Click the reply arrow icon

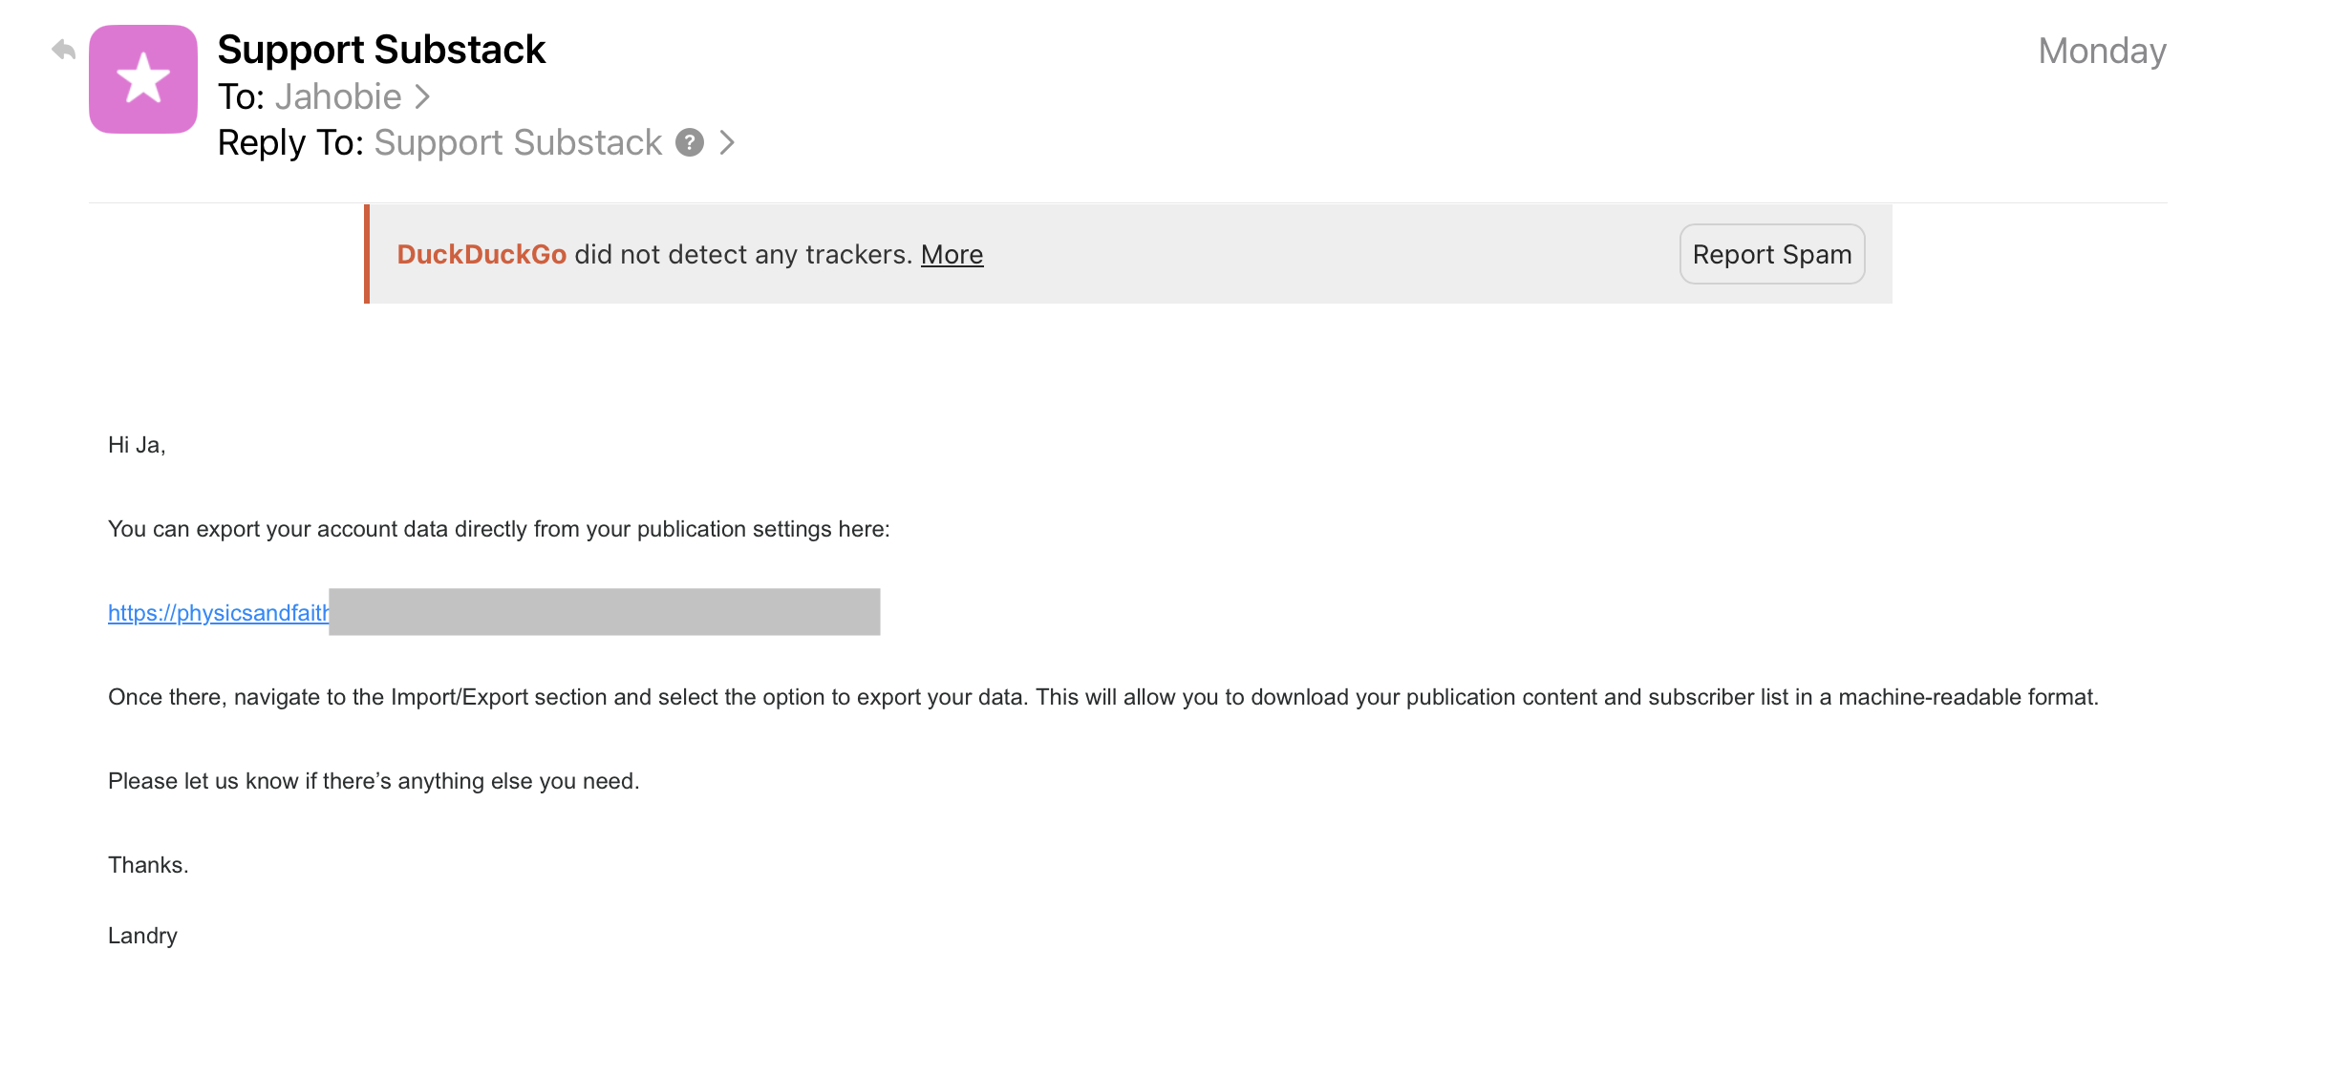coord(64,50)
